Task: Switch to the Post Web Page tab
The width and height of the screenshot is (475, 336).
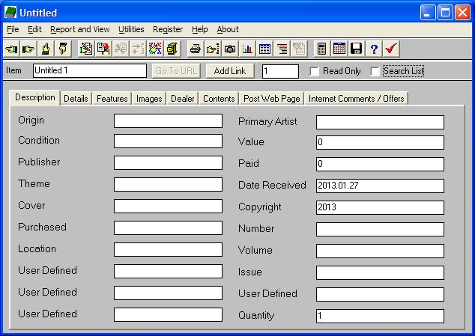Action: [x=271, y=99]
